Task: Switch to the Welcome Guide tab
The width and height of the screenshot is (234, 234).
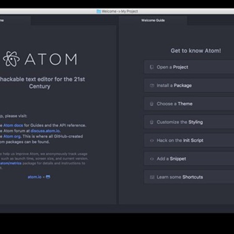Action: [153, 20]
